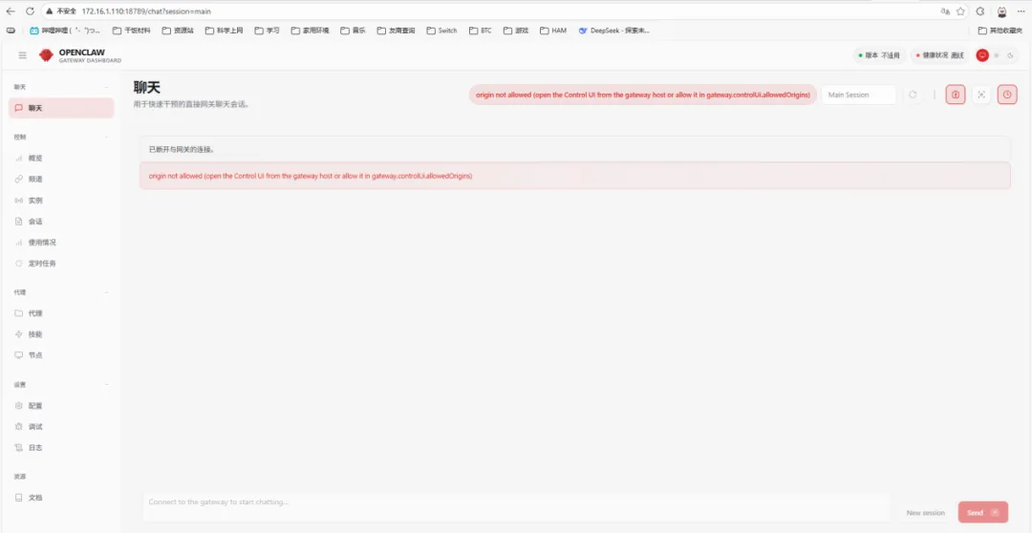1032x533 pixels.
Task: Collapse the 代理 sidebar section header
Action: tap(61, 292)
